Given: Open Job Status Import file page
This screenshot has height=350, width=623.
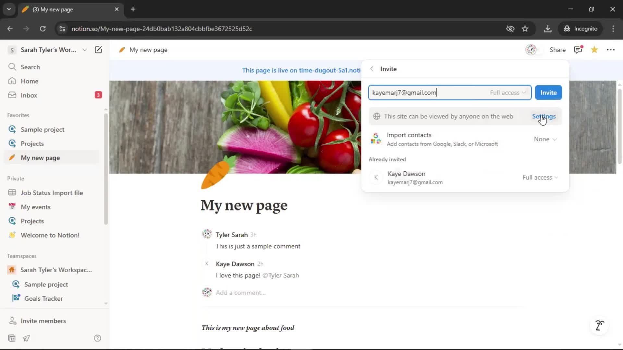Looking at the screenshot, I should 52,193.
